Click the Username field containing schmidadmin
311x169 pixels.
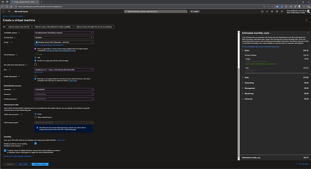[64, 89]
